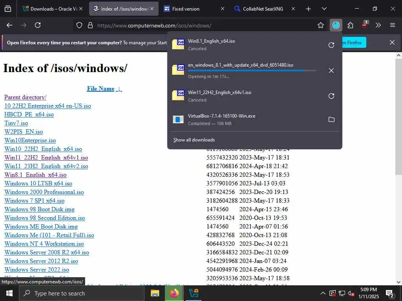This screenshot has width=402, height=301.
Task: Download Win10Enterprise.iso
Action: point(30,140)
